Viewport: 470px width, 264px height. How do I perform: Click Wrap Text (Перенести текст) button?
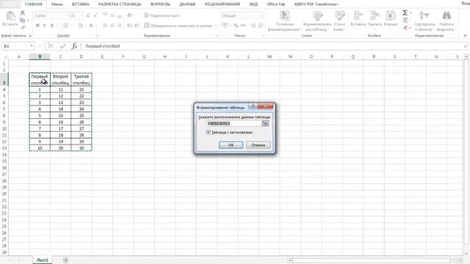(x=162, y=15)
